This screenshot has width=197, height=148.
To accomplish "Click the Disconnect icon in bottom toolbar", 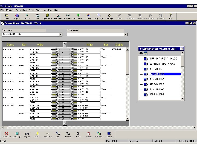I will pyautogui.click(x=7, y=135).
